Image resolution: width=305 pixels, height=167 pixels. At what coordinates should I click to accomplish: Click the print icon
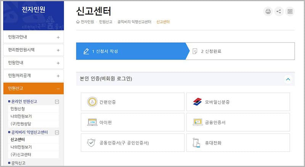(268, 11)
